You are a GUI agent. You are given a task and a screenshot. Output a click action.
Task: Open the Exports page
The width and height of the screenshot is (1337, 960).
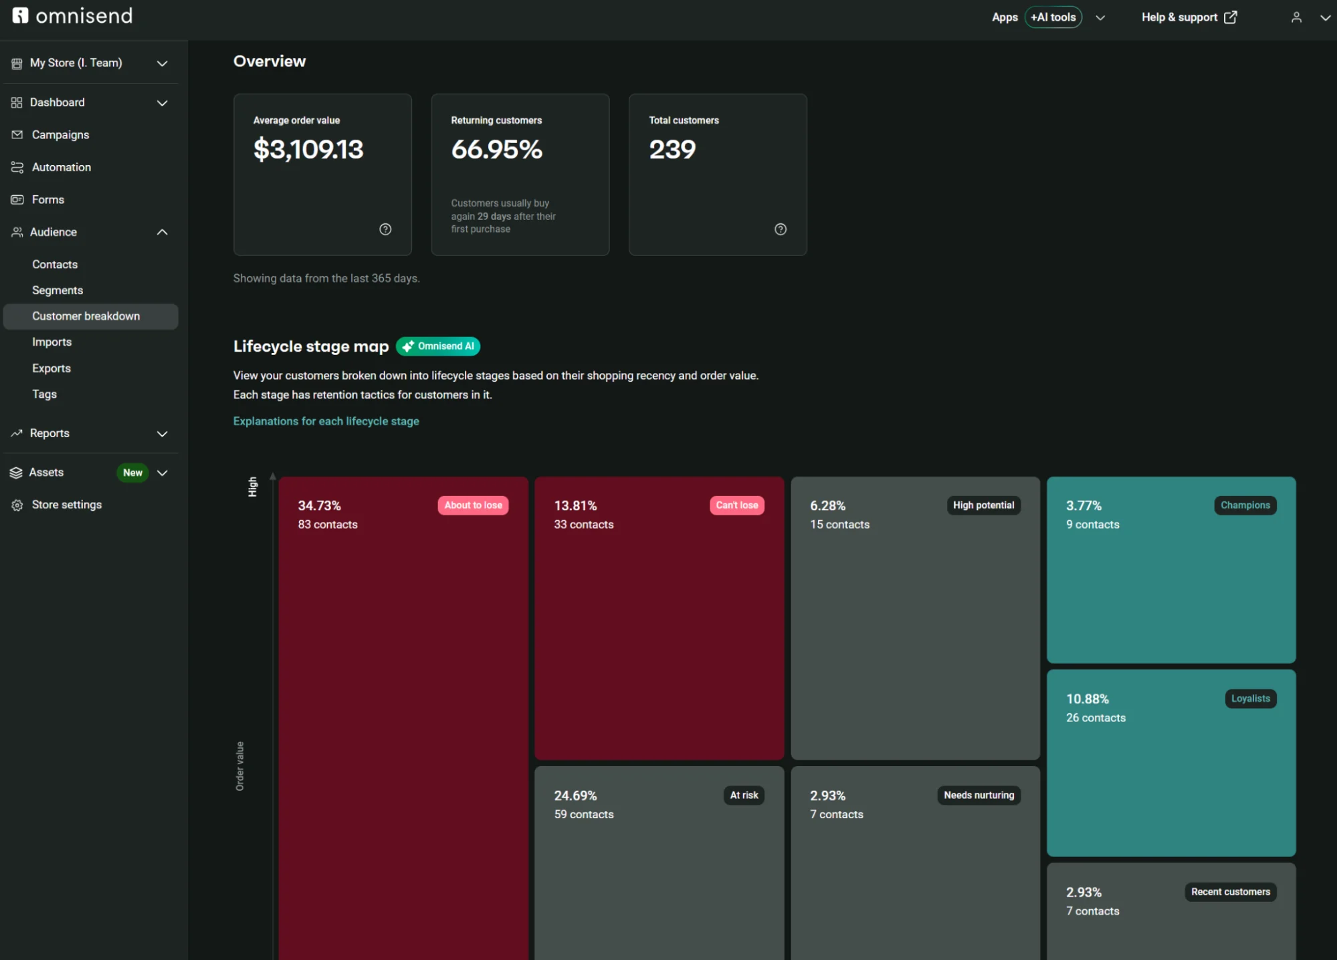52,368
